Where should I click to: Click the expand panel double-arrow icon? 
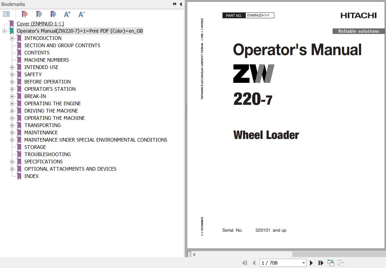[175, 4]
